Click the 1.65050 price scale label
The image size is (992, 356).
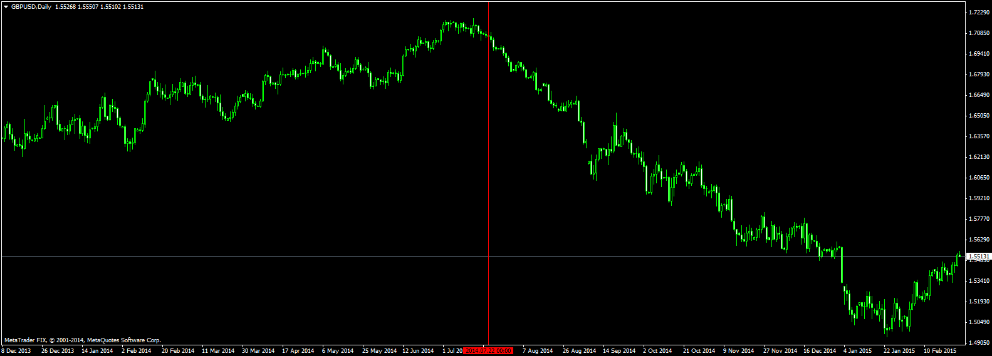pos(979,116)
